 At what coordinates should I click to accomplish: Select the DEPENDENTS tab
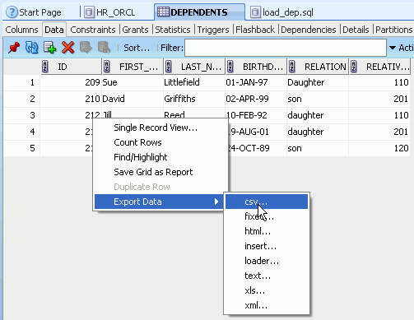(199, 12)
